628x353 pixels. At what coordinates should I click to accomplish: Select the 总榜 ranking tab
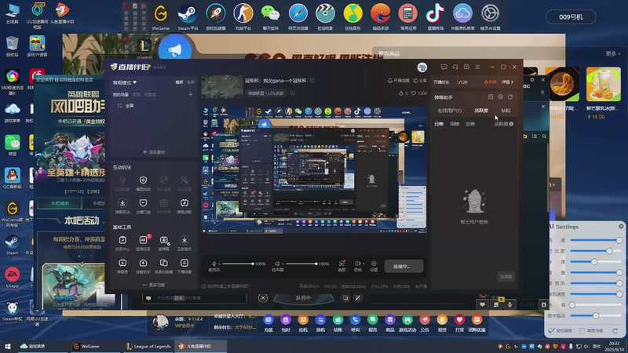[470, 124]
